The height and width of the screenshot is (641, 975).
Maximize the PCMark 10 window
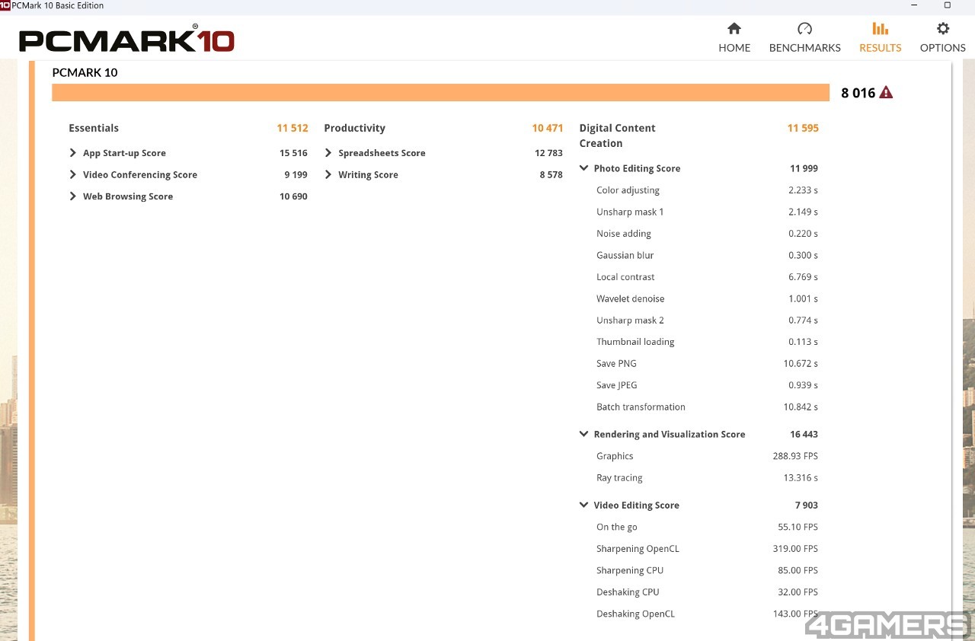948,5
